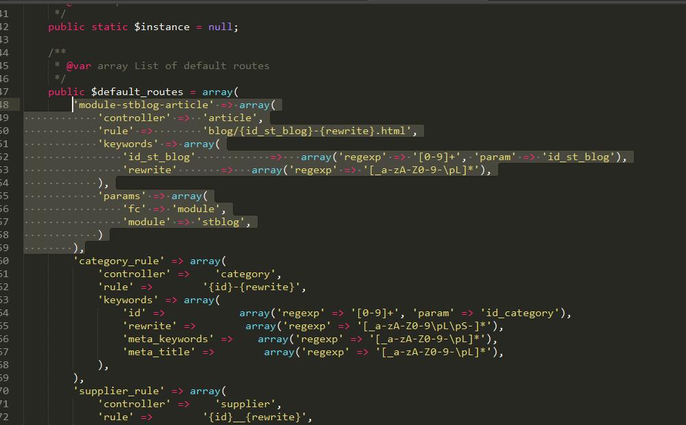Click 'rewrite' key under category_rule keywords
Screen dimensions: 686x425
[x=149, y=326]
